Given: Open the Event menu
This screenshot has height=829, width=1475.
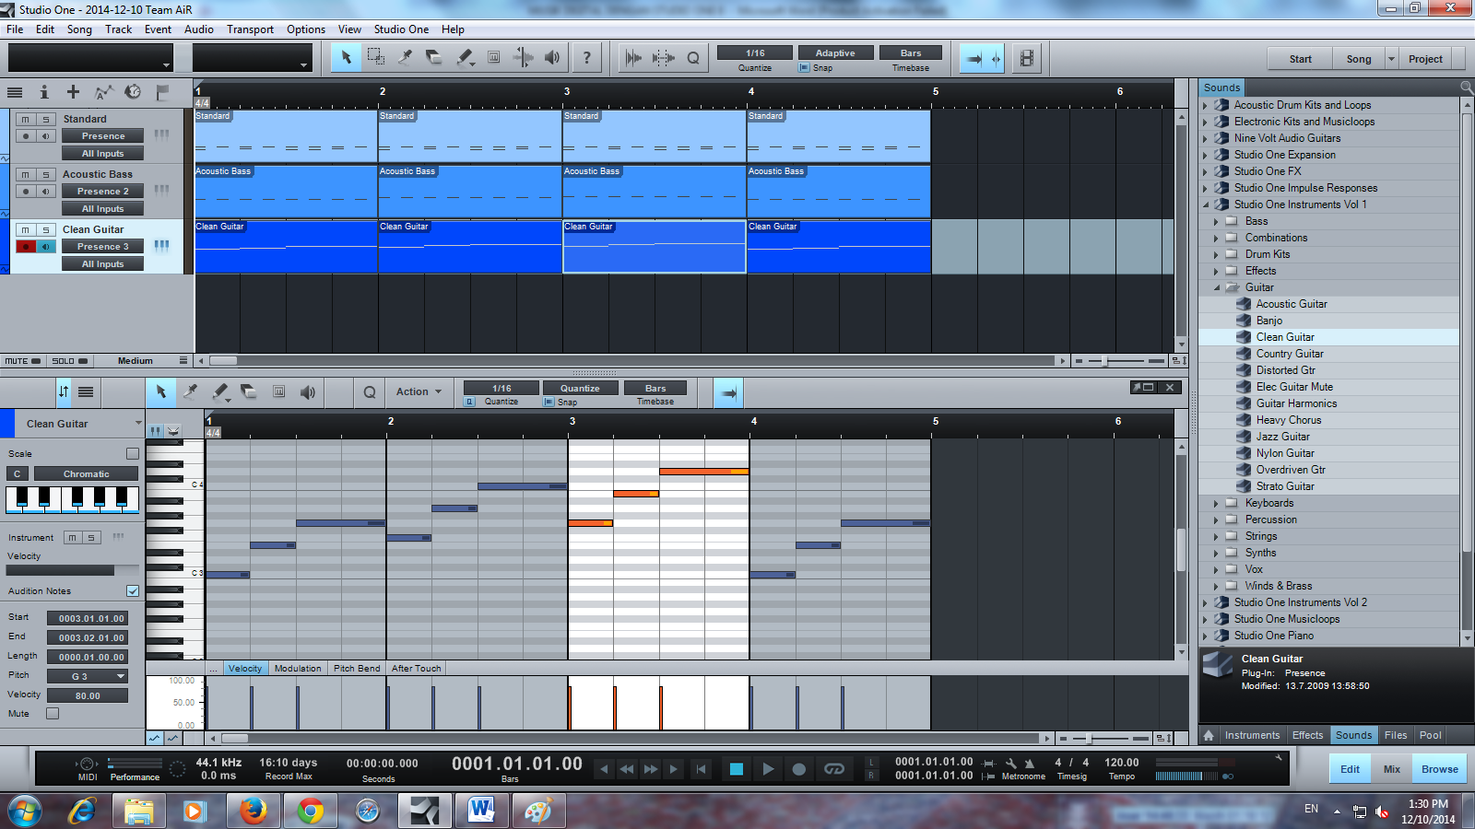Looking at the screenshot, I should (158, 29).
